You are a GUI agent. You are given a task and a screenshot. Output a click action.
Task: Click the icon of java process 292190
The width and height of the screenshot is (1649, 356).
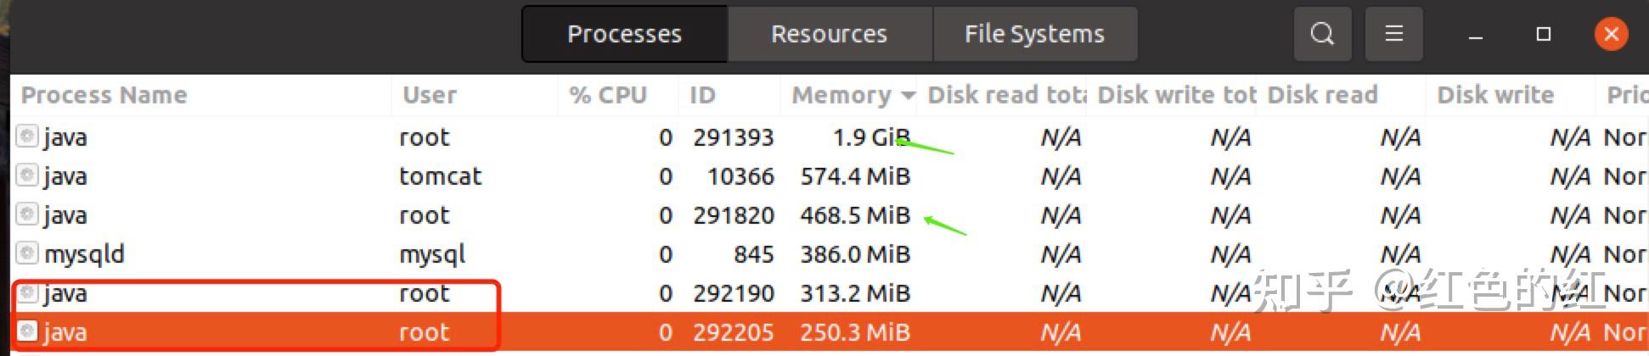pos(28,292)
